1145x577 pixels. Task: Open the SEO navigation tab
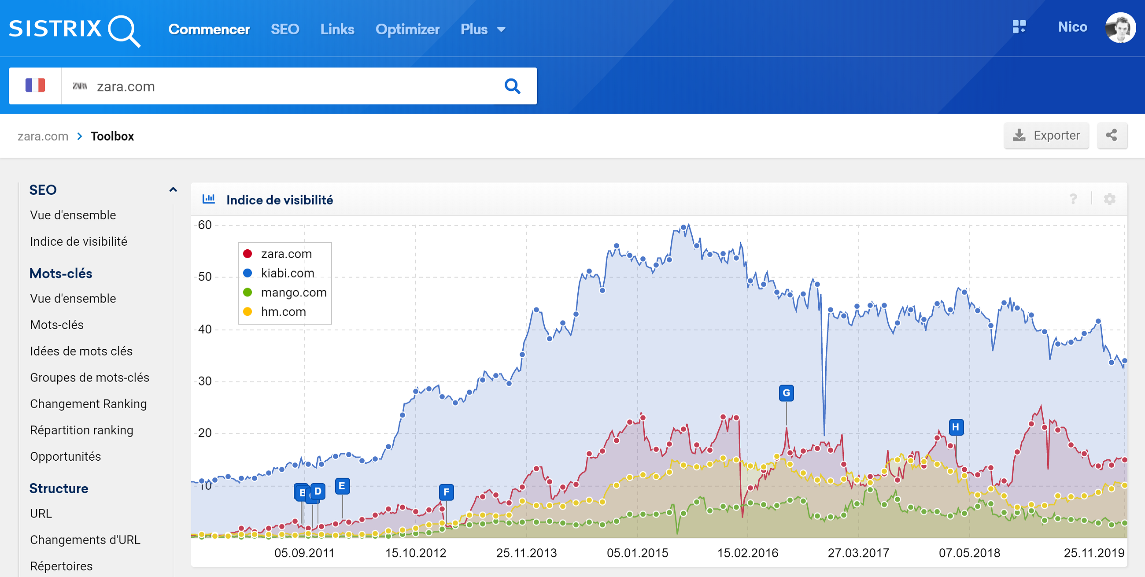[285, 30]
